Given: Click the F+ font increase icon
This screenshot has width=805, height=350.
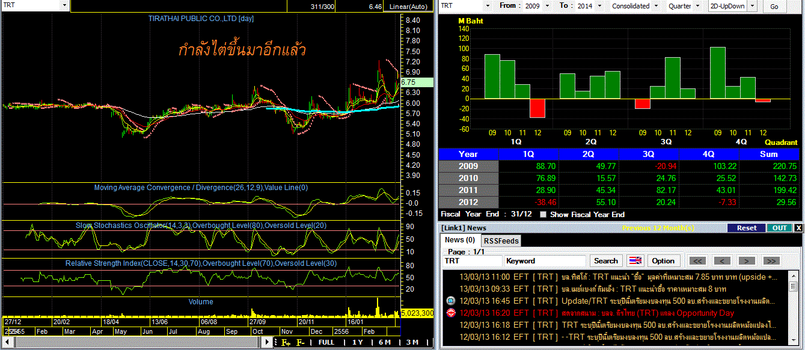Looking at the screenshot, I should click(x=286, y=342).
